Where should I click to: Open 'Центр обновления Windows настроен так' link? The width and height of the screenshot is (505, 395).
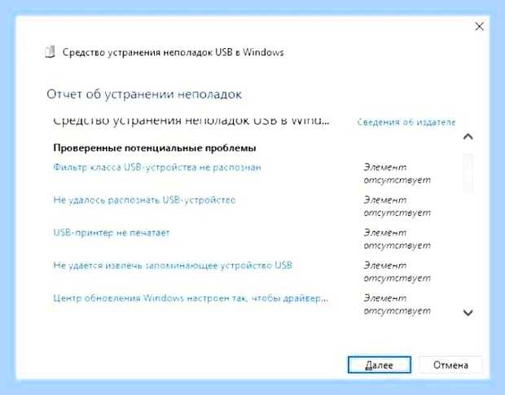191,298
